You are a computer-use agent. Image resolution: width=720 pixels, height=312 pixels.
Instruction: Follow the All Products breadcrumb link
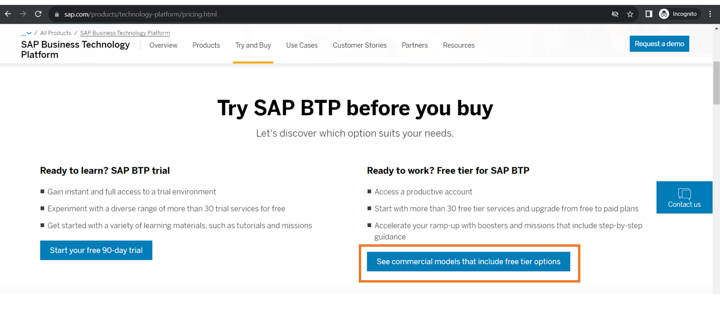point(56,33)
